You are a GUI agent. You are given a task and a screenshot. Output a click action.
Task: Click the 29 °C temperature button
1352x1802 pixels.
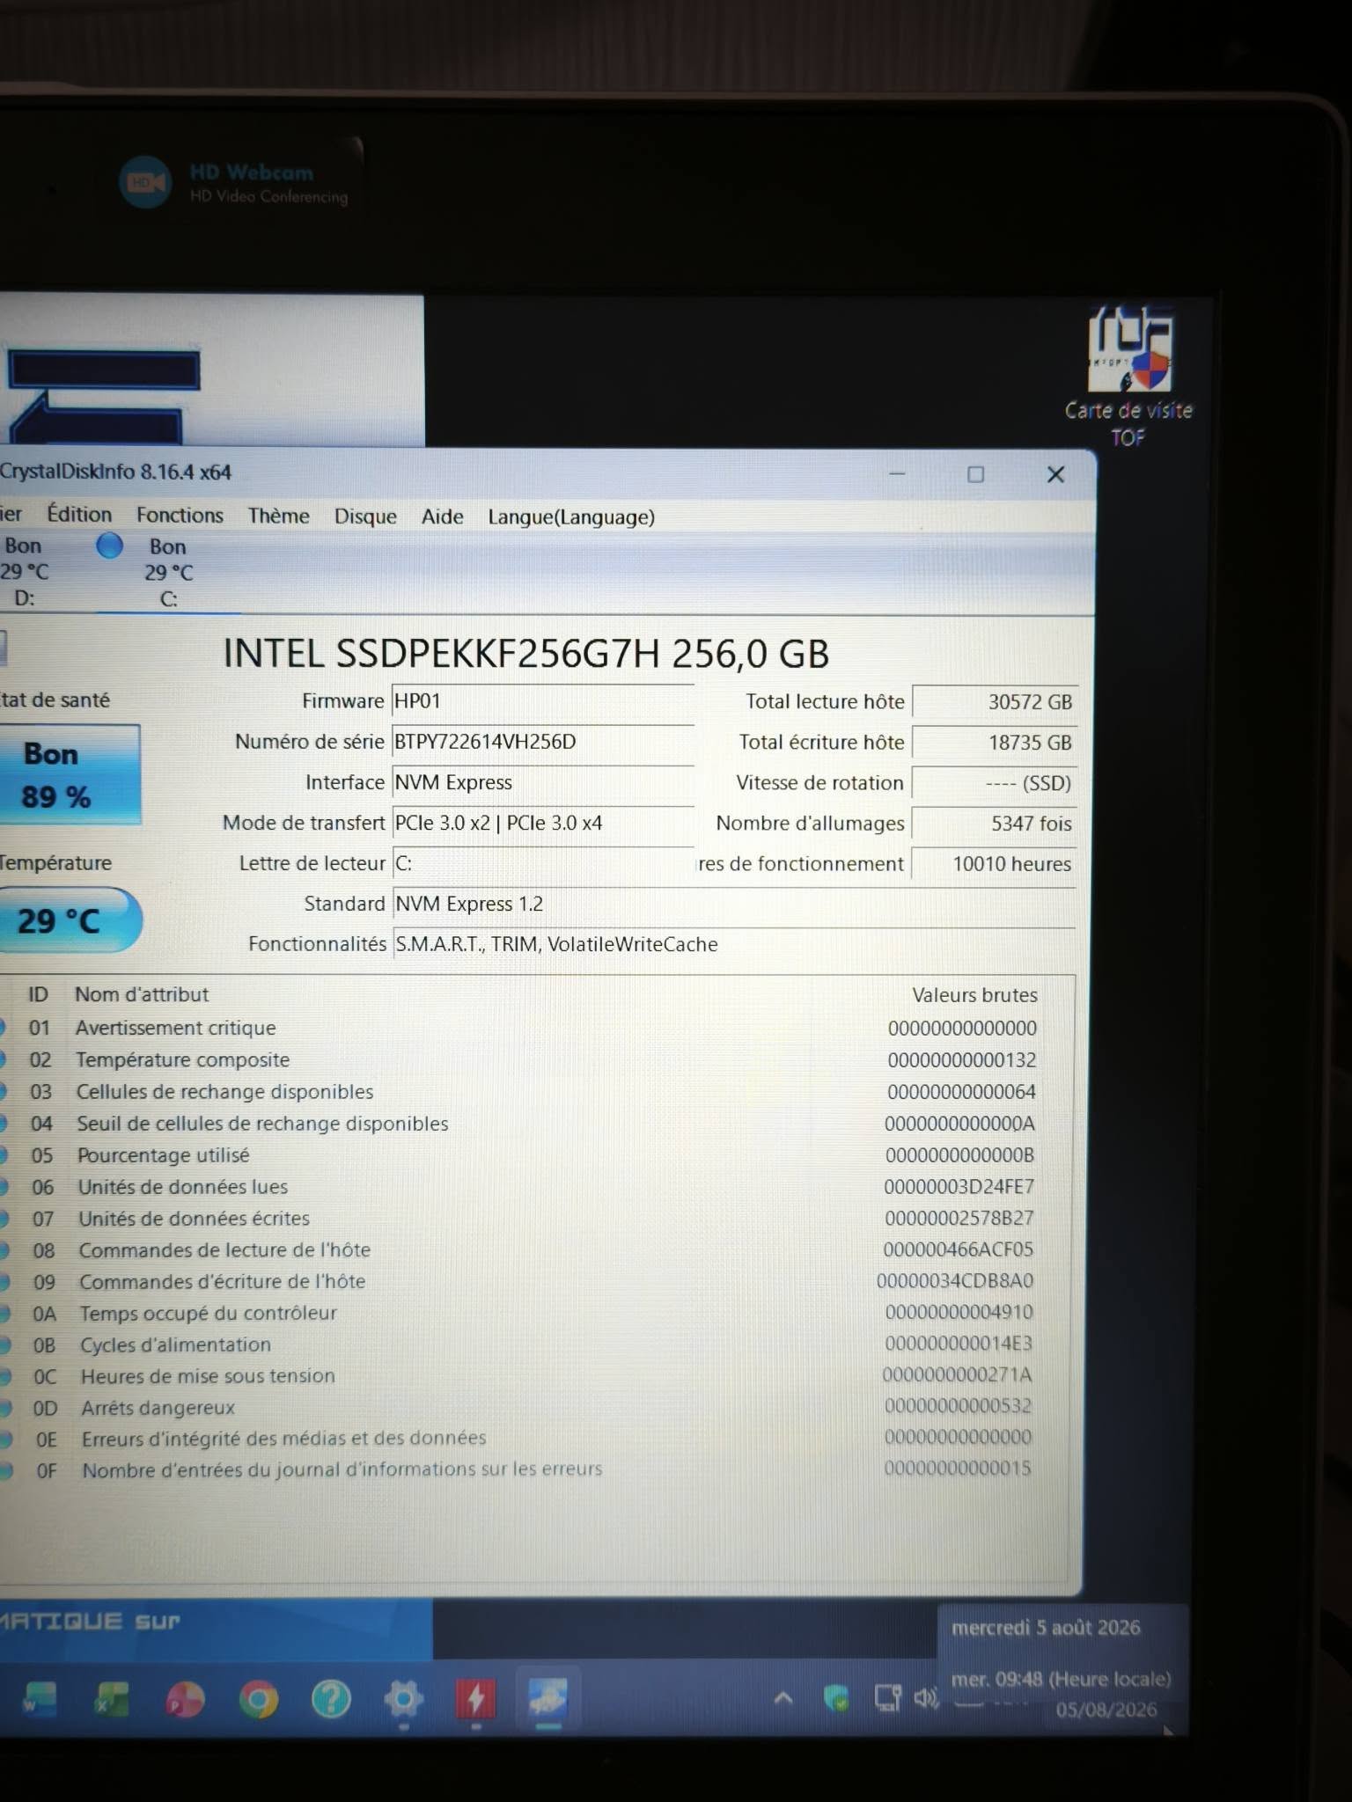tap(70, 920)
